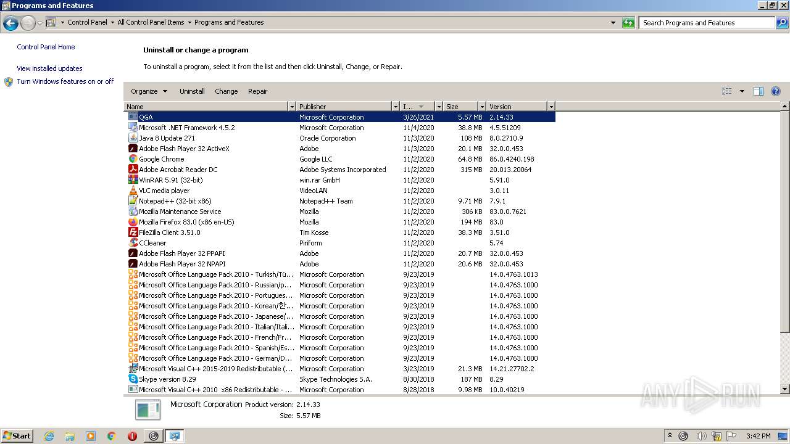Viewport: 790px width, 444px height.
Task: Sort by the Version column header
Action: click(517, 107)
